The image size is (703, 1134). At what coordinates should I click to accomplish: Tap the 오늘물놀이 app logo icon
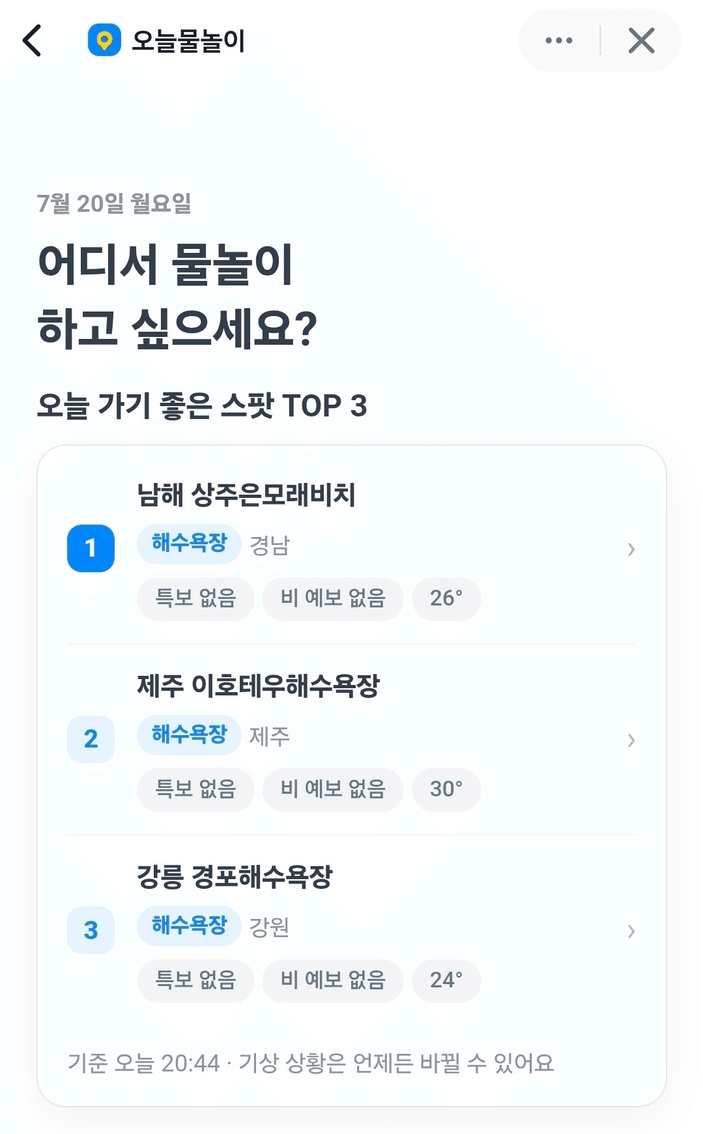pos(104,40)
